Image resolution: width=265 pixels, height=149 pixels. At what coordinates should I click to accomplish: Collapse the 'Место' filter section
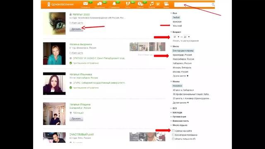coord(175,46)
